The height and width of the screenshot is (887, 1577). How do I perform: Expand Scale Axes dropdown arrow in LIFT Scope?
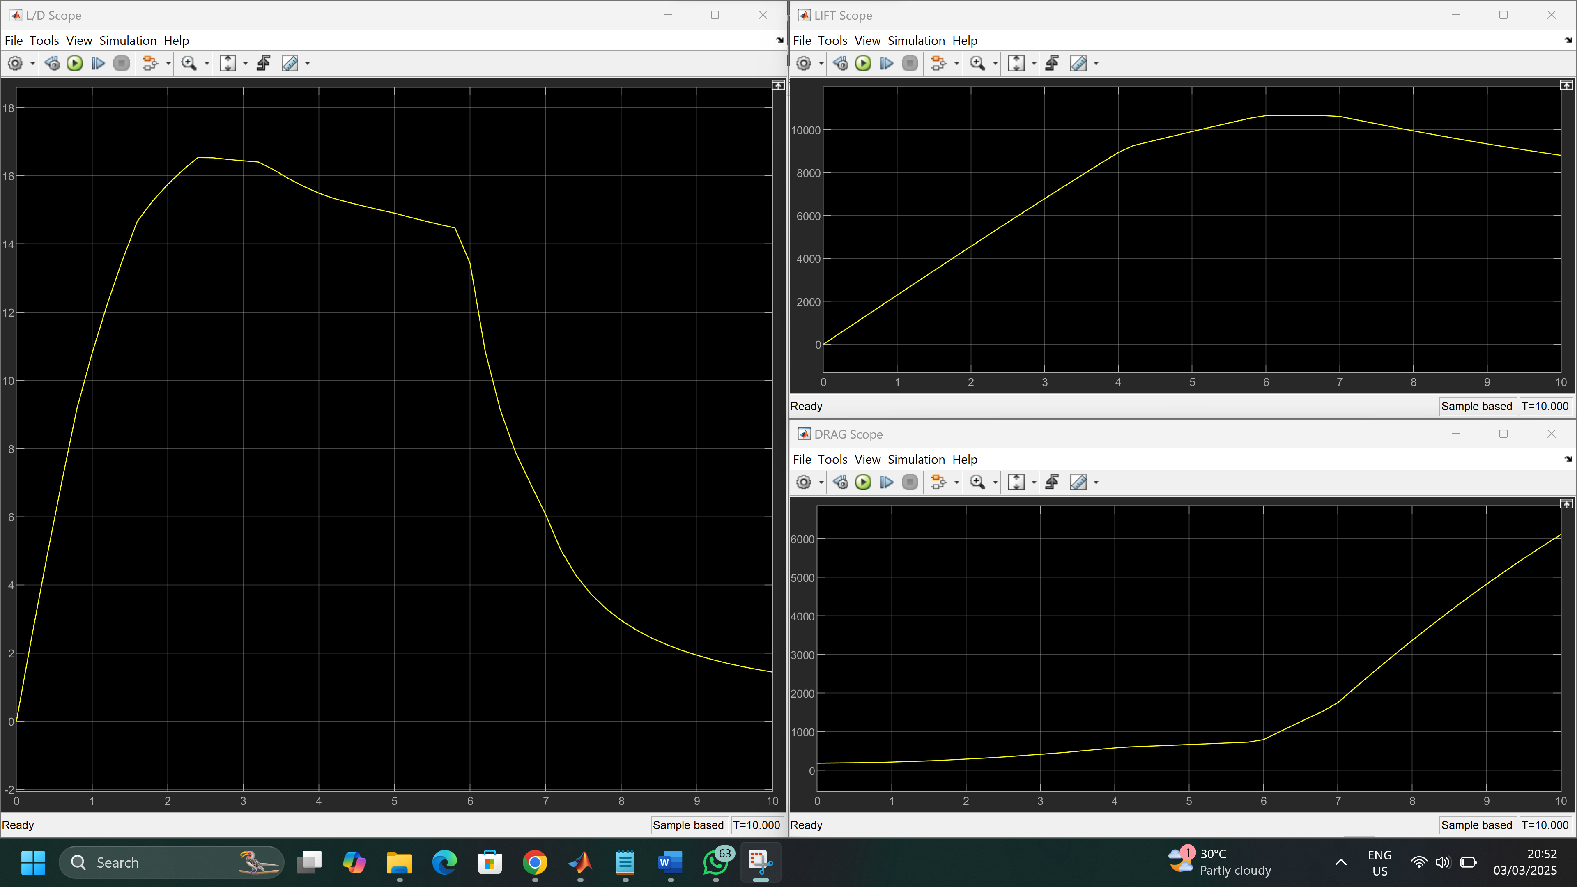[x=1034, y=64]
